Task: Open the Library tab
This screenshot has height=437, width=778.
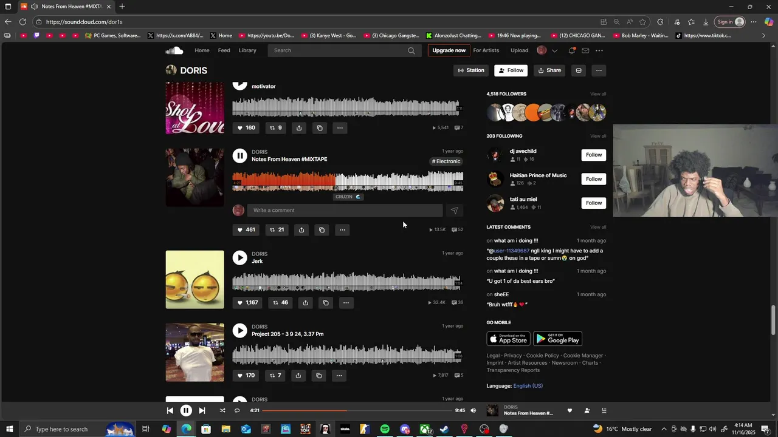Action: tap(247, 50)
